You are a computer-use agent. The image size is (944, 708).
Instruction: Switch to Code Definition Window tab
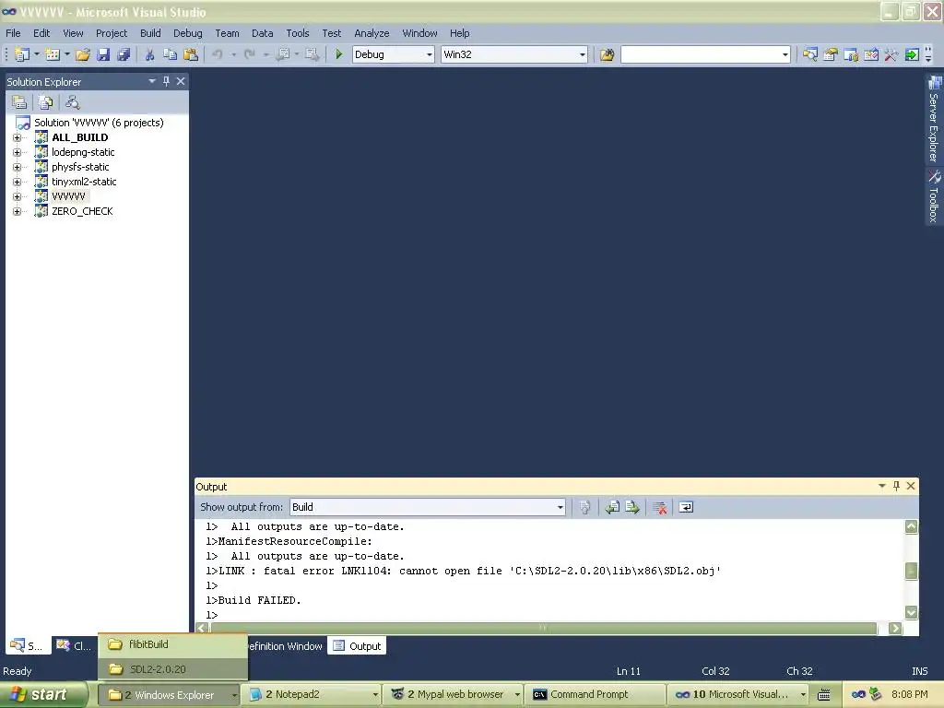tap(286, 646)
